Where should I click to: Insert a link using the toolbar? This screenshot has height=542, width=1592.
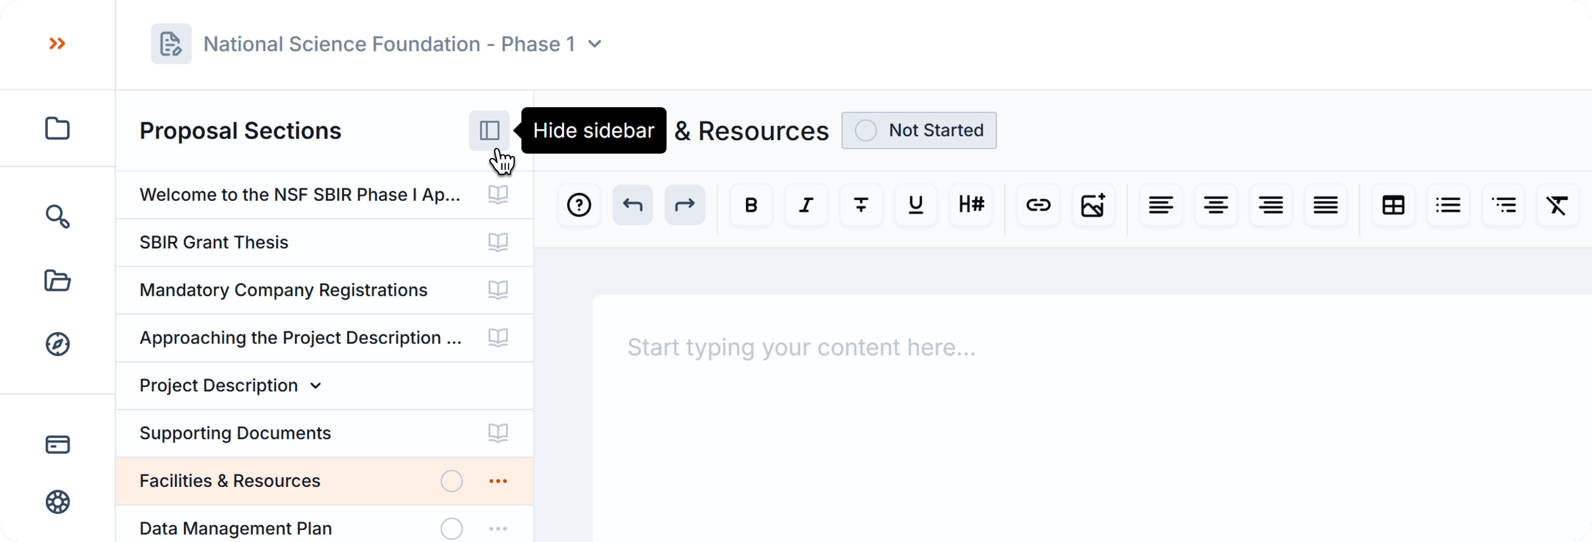[1038, 205]
